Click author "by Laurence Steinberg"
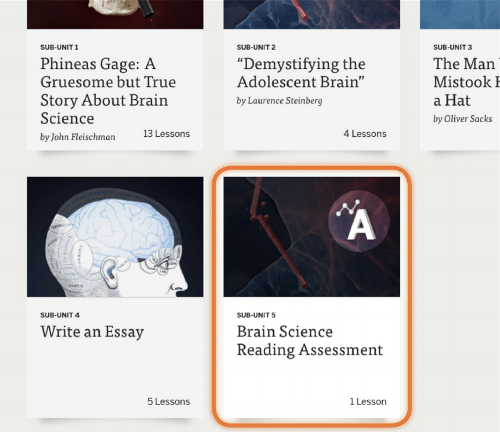This screenshot has width=500, height=432. click(279, 101)
